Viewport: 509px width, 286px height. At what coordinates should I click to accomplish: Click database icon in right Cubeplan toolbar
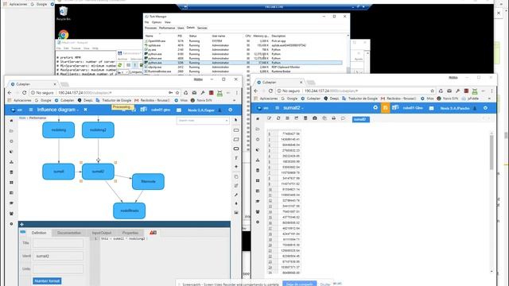pyautogui.click(x=305, y=118)
